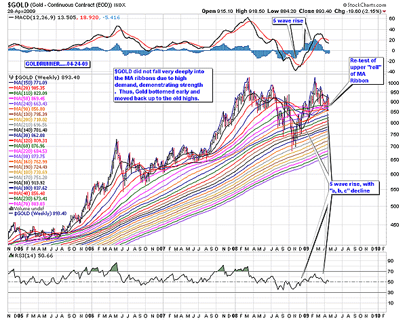This screenshot has width=407, height=320.
Task: Click the Low 884.20 value
Action: pos(282,11)
